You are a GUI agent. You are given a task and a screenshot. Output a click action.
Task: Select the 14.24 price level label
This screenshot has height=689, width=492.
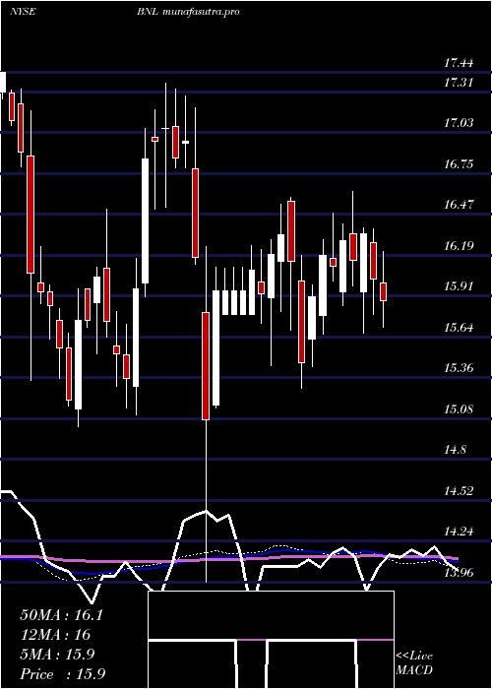click(459, 532)
